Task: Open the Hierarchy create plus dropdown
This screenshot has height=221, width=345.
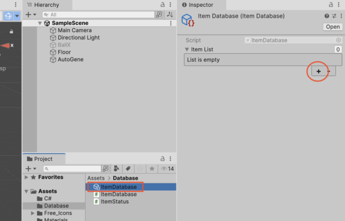Action: pyautogui.click(x=31, y=15)
